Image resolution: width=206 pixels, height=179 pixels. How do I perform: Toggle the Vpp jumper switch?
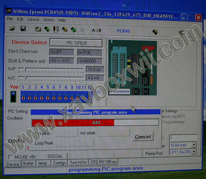click(13, 97)
